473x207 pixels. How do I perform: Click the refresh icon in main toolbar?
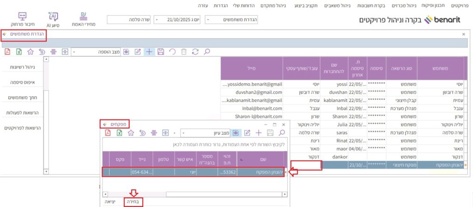(195, 52)
